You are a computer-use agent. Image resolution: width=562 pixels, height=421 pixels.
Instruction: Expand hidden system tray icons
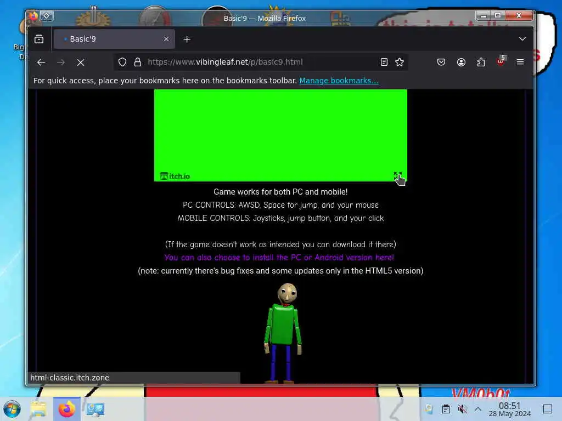tap(478, 409)
